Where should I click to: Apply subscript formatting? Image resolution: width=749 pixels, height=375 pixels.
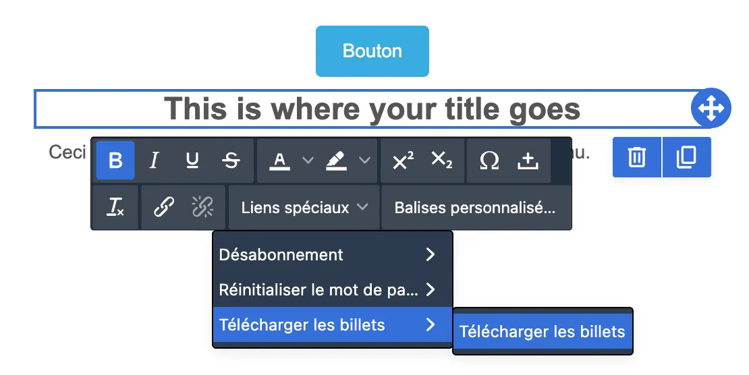[x=441, y=160]
